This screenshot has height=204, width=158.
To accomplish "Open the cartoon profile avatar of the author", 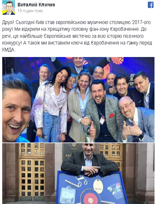I will 9,7.
